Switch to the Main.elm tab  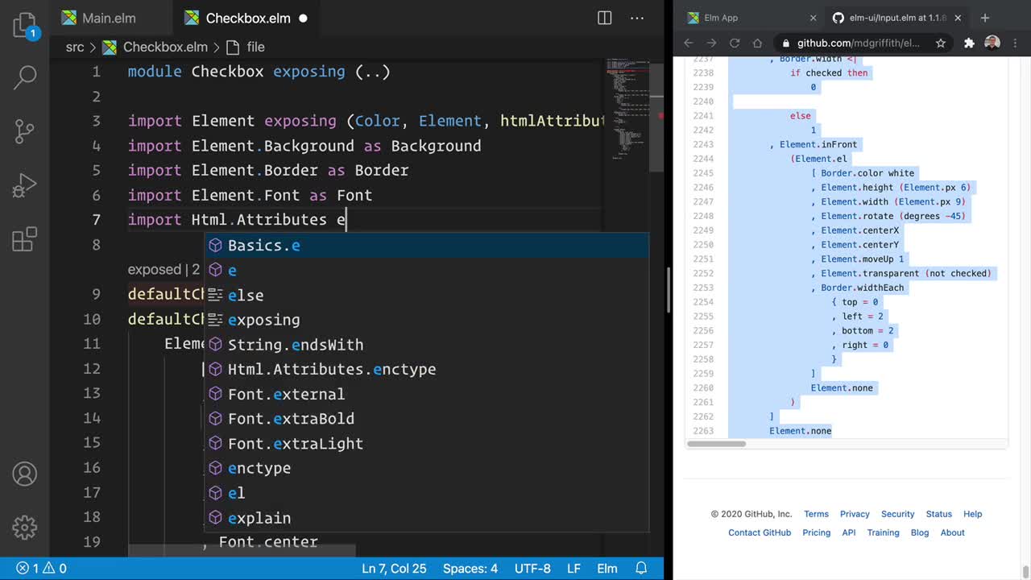[x=100, y=18]
